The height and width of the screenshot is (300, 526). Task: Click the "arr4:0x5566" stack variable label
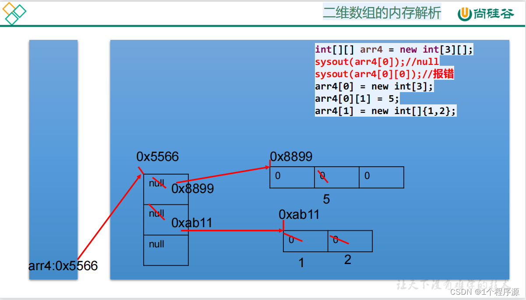63,266
